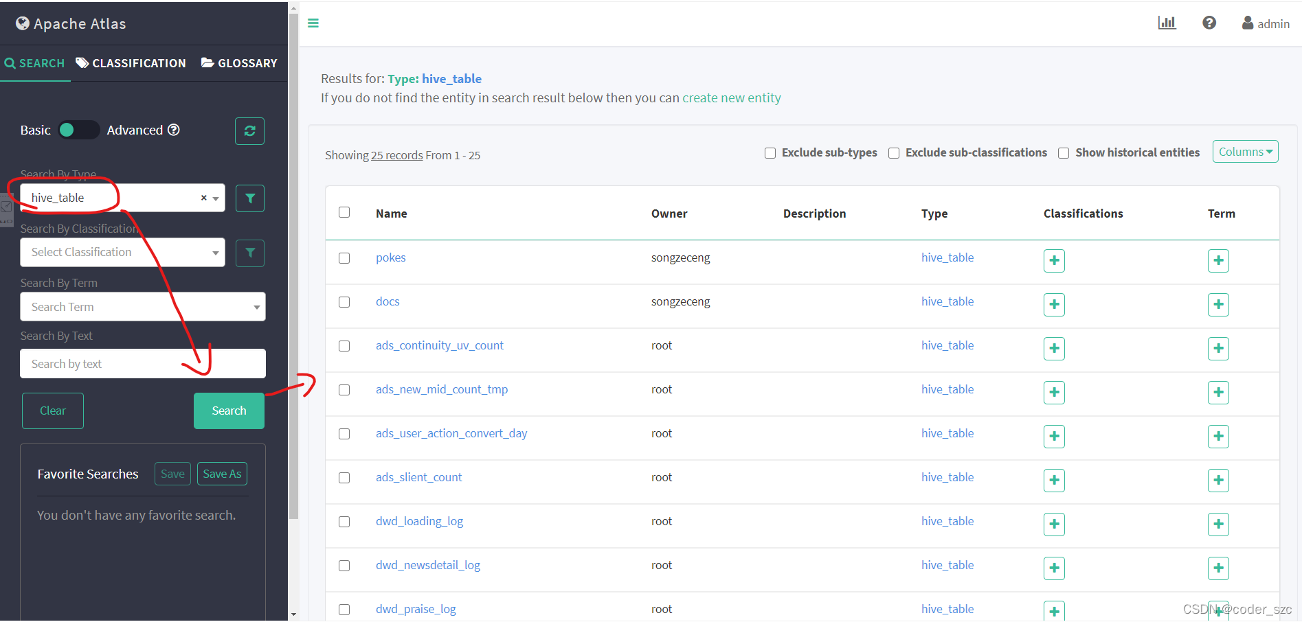Viewport: 1302px width, 622px height.
Task: Click the Search button
Action: 229,411
